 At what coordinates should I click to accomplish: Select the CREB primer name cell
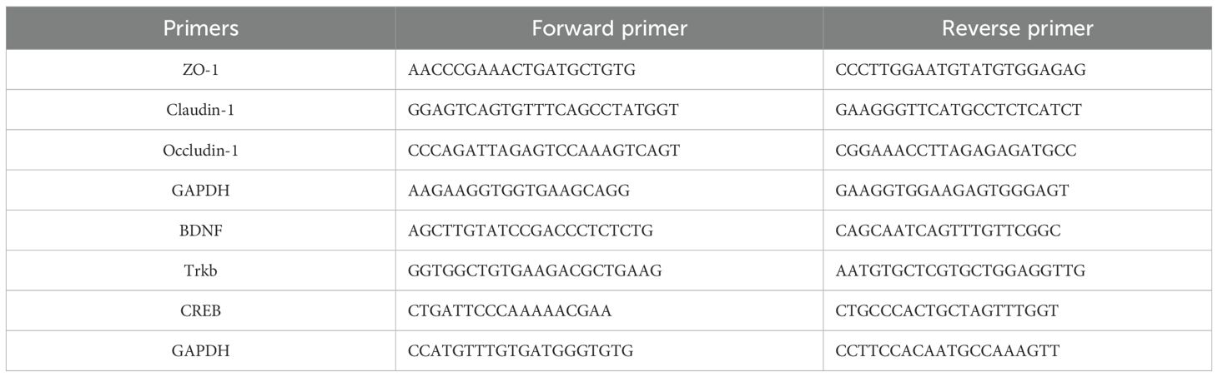point(200,311)
